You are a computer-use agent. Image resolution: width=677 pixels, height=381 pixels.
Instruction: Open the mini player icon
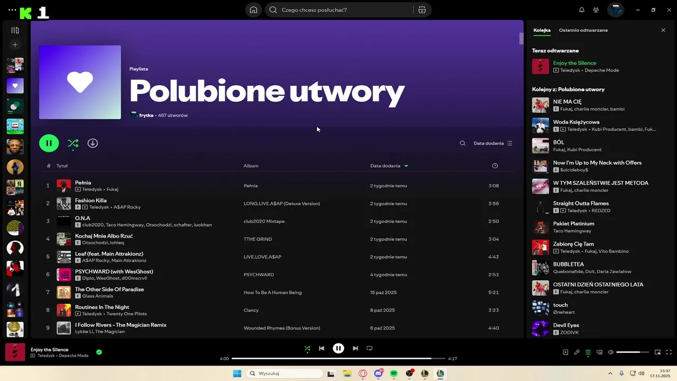(657, 352)
